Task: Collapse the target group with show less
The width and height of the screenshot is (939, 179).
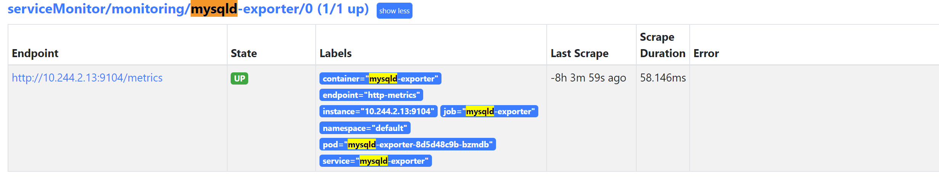Action: point(394,11)
